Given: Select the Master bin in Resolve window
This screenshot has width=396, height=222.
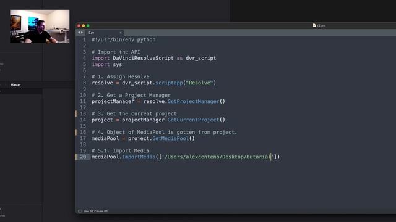Looking at the screenshot, I should (15, 85).
